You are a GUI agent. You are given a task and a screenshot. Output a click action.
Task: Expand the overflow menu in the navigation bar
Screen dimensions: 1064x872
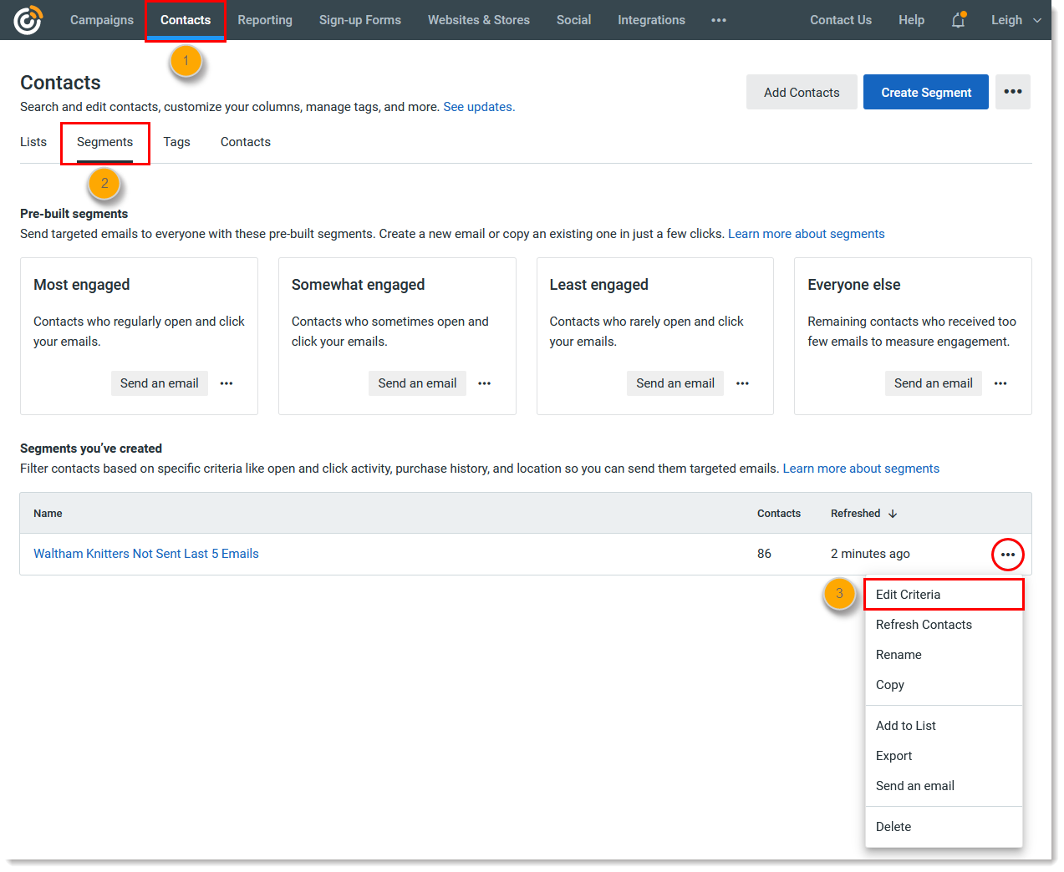(718, 19)
